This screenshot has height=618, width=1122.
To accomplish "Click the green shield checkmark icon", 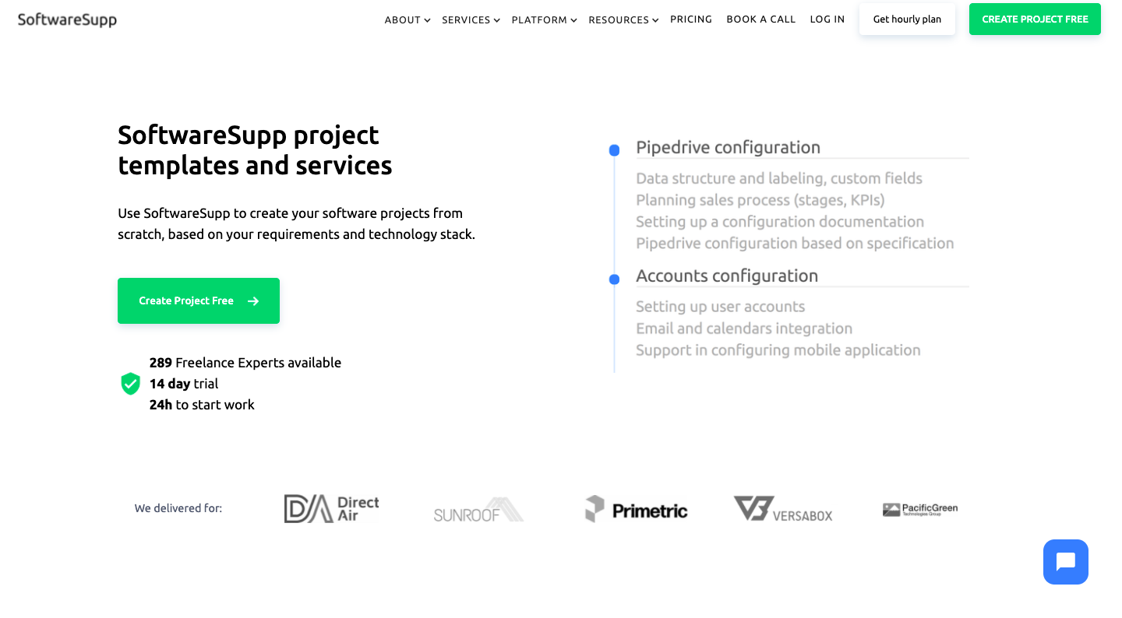I will (130, 383).
